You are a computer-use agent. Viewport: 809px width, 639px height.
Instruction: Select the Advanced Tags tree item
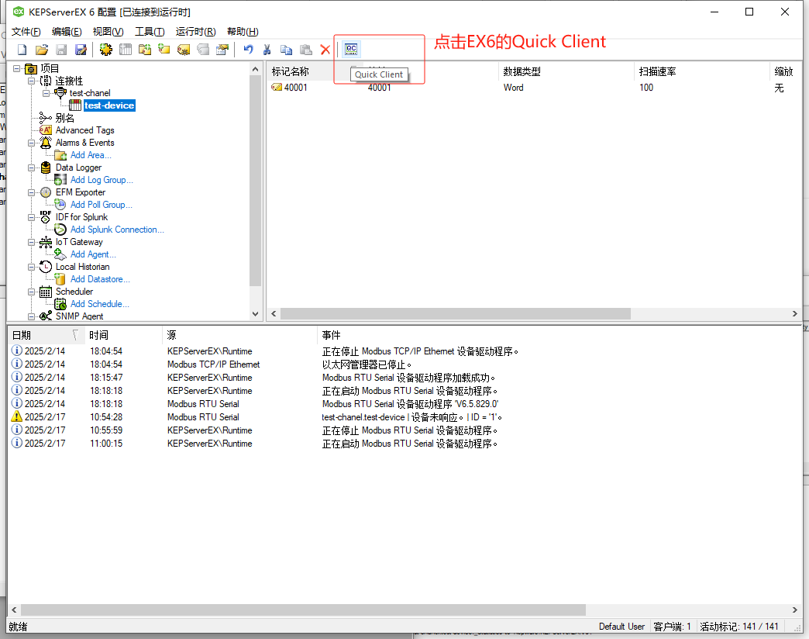84,130
